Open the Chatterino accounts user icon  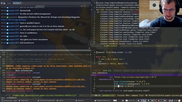4,3
